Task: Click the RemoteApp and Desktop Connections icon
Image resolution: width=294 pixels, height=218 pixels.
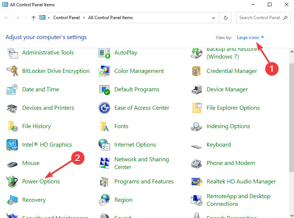Action: [197, 200]
